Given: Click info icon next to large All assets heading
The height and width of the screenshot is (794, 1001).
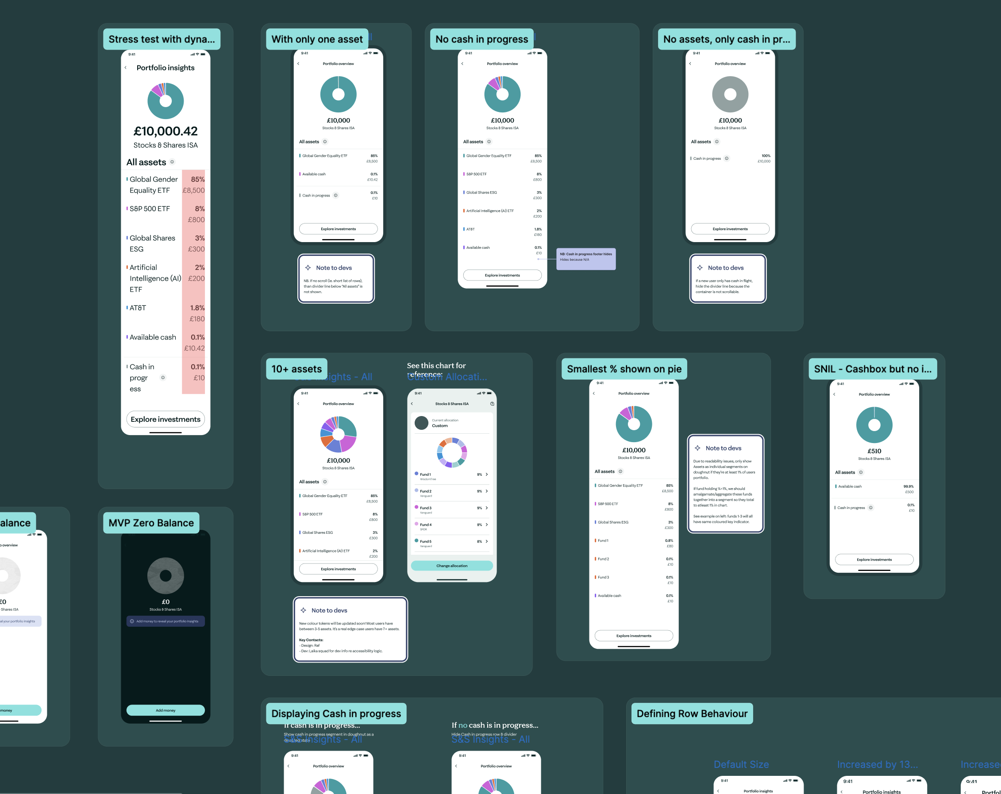Looking at the screenshot, I should (172, 162).
